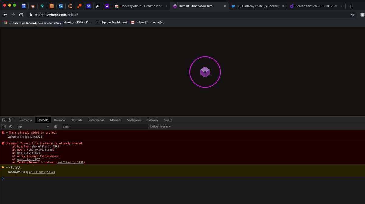The width and height of the screenshot is (365, 204).
Task: Open the shareFile.js:45 source link
Action: tap(40, 150)
